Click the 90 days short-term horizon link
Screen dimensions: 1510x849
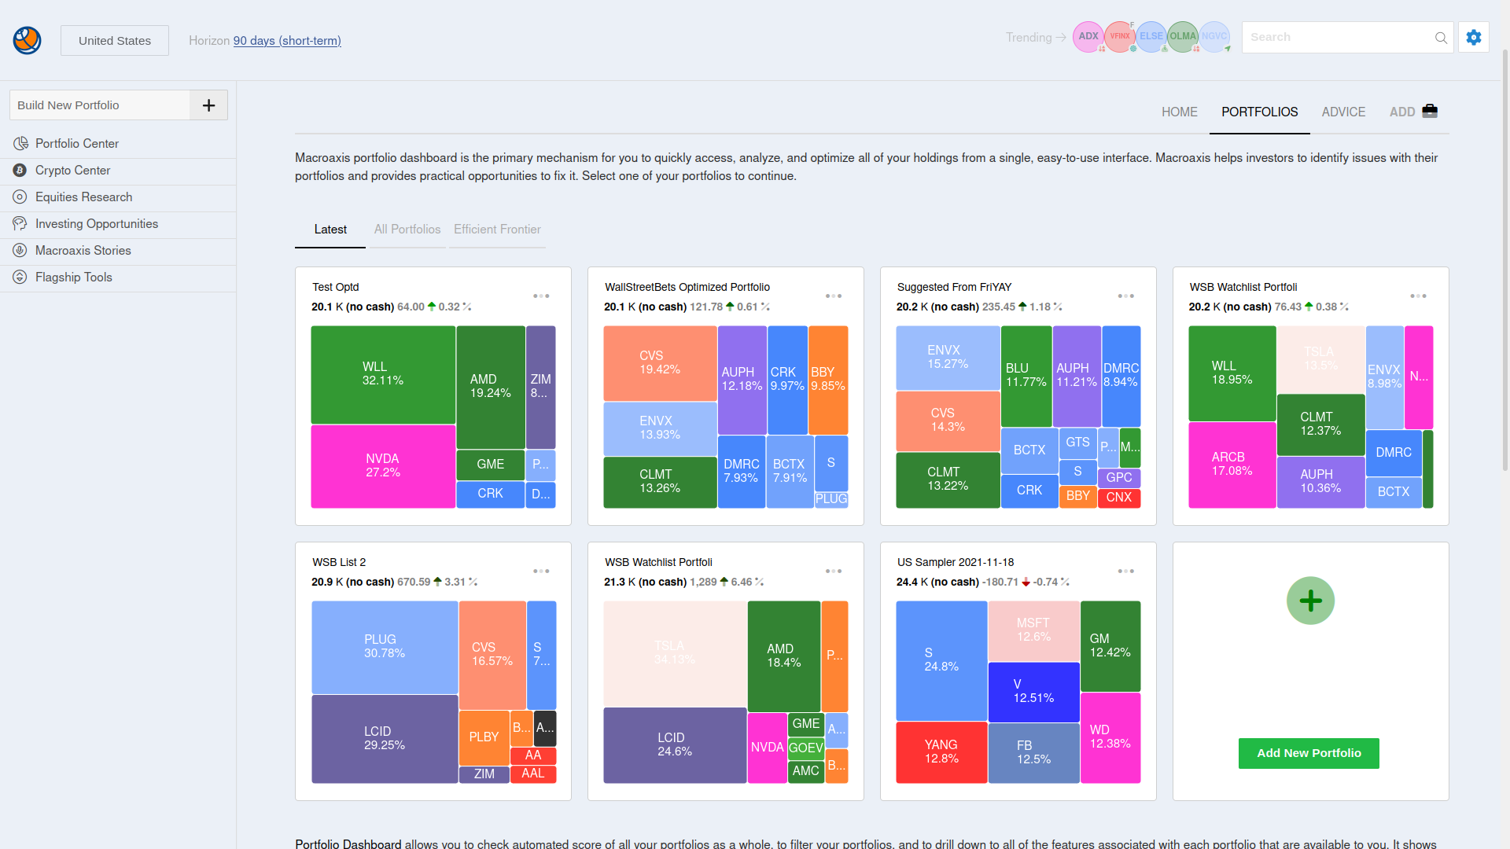286,40
